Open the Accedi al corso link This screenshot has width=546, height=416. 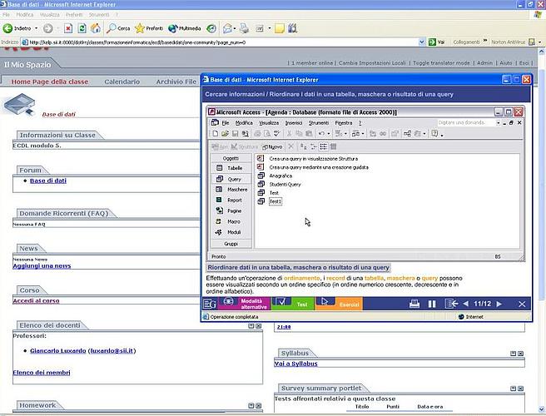pos(36,301)
